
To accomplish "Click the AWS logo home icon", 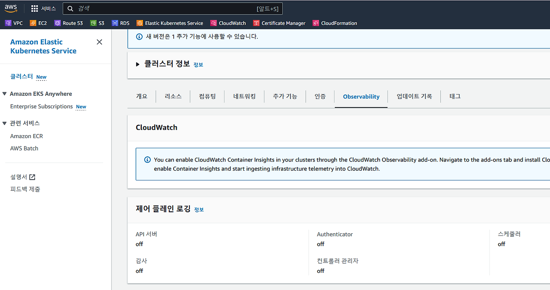I will [x=11, y=8].
